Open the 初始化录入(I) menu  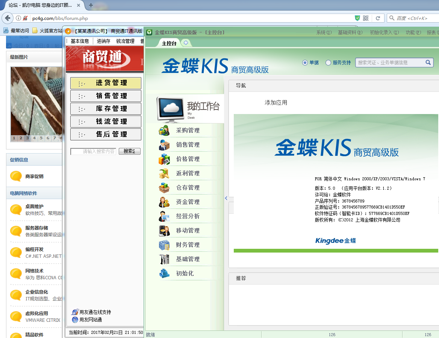(384, 32)
